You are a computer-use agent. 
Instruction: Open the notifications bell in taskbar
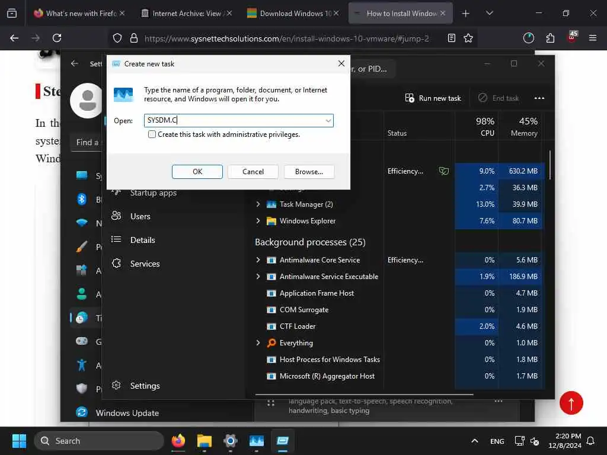[591, 441]
